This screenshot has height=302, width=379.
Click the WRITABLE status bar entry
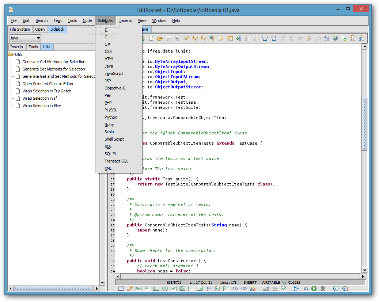click(x=271, y=282)
